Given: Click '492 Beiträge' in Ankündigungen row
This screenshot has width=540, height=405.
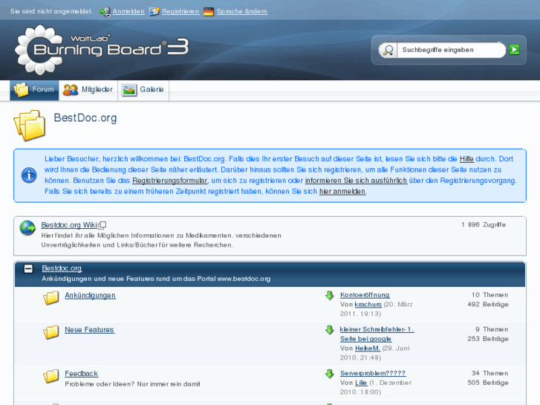Looking at the screenshot, I should [x=488, y=305].
